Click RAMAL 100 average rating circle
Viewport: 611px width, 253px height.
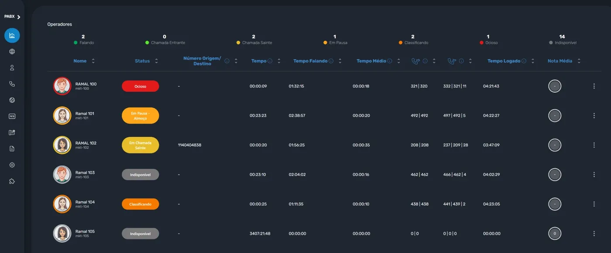(555, 86)
